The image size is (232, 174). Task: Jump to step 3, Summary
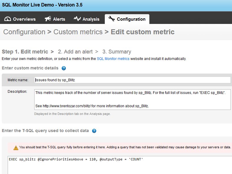pyautogui.click(x=117, y=52)
